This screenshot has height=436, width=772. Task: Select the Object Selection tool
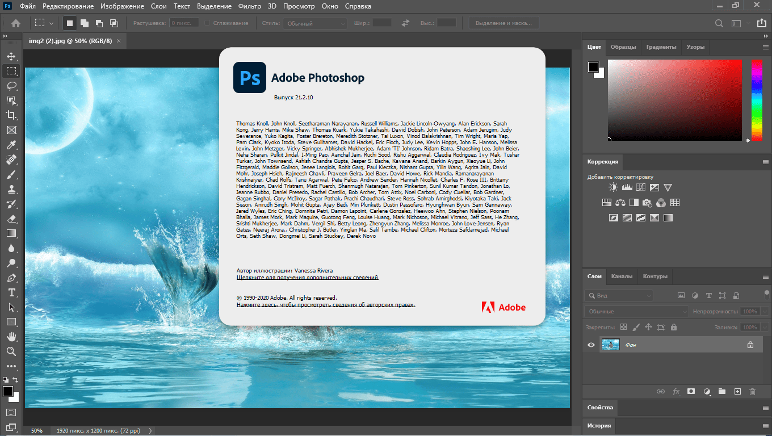pos(11,100)
